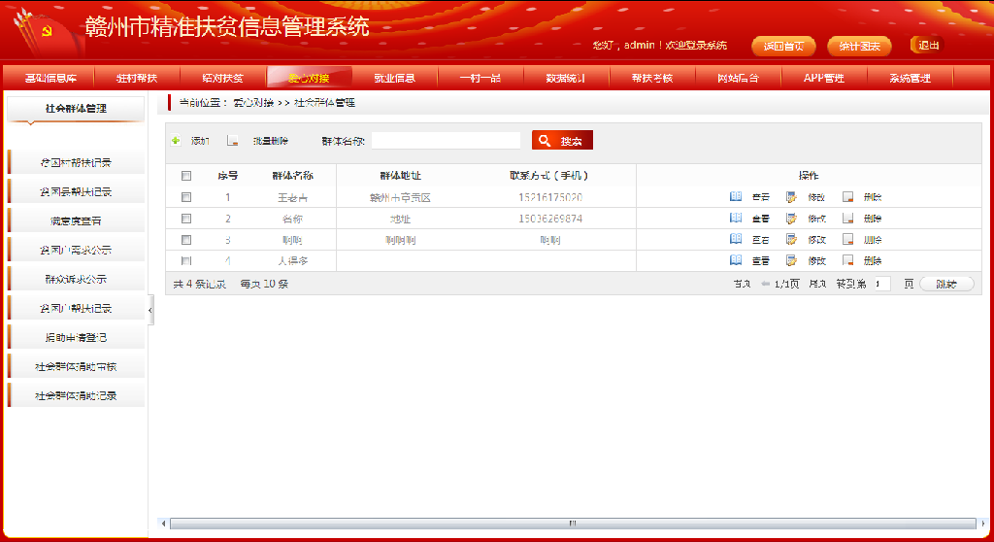Click the 删除 delete icon for row 3
This screenshot has width=994, height=542.
click(x=847, y=239)
